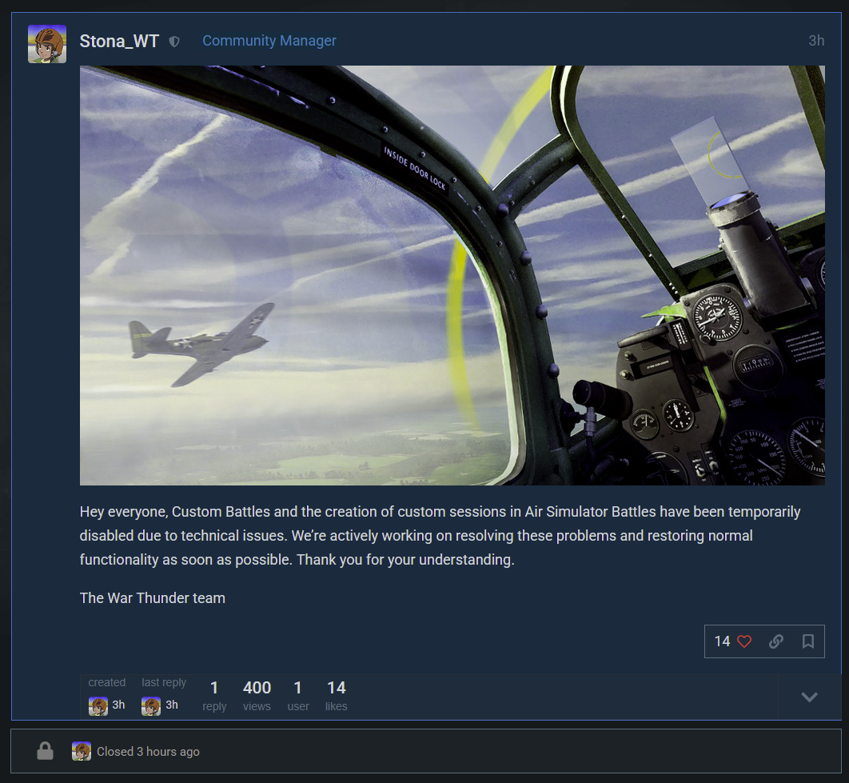Open the cockpit screenshot image
The image size is (849, 783).
[452, 275]
